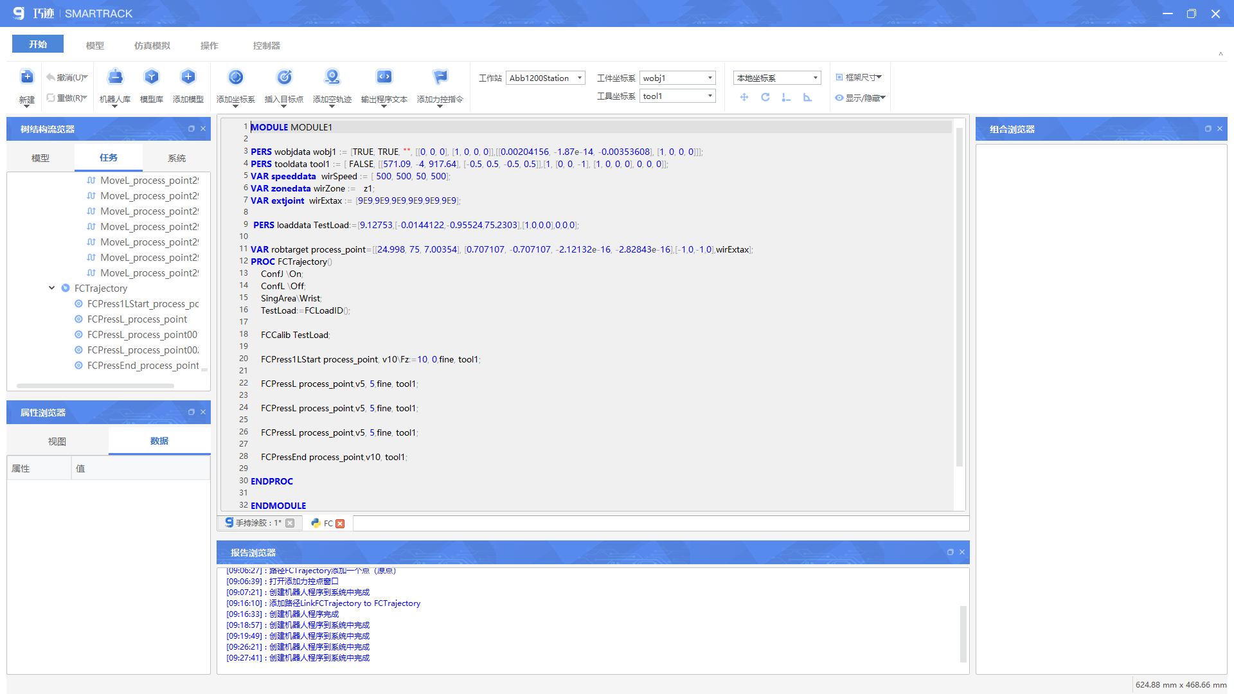Open the 系统 tab in tree browser

(177, 158)
